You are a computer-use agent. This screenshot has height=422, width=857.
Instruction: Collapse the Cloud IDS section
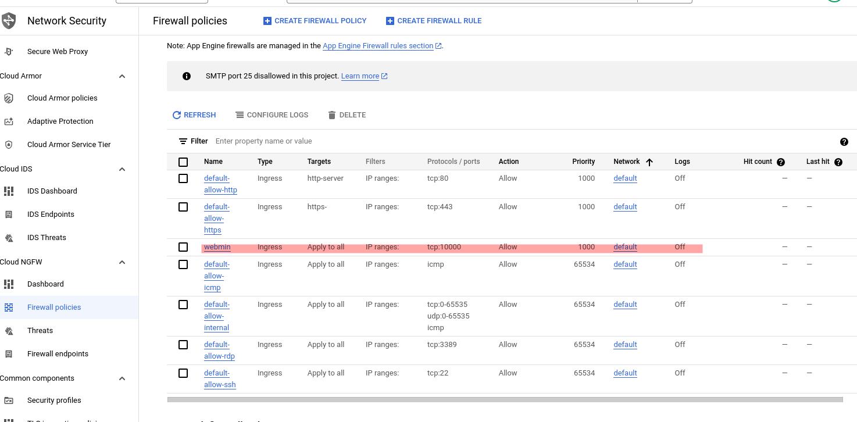[122, 169]
